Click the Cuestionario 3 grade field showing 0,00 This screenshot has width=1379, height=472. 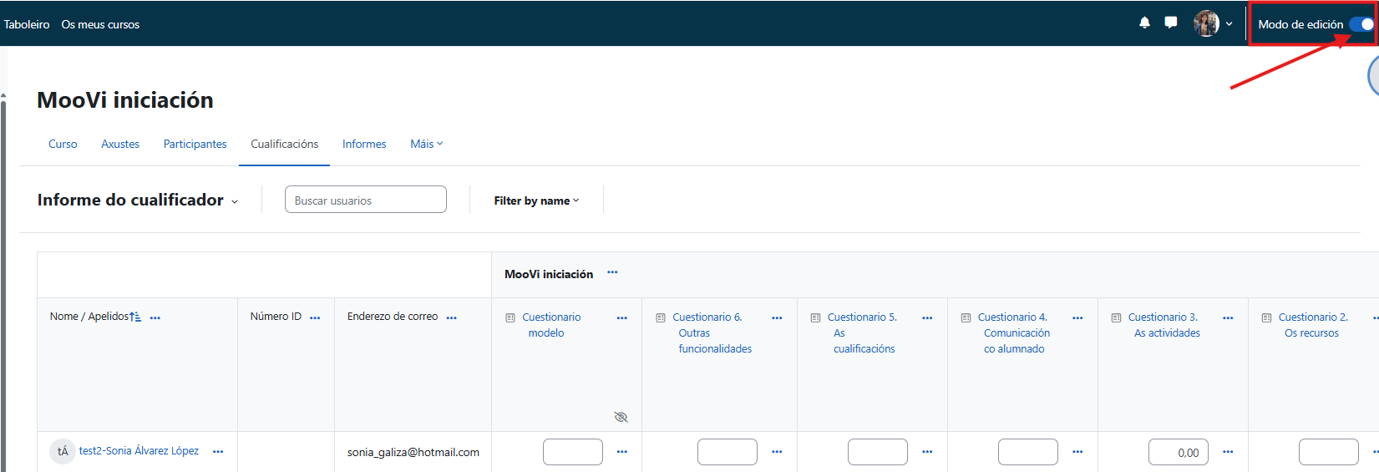tap(1178, 452)
